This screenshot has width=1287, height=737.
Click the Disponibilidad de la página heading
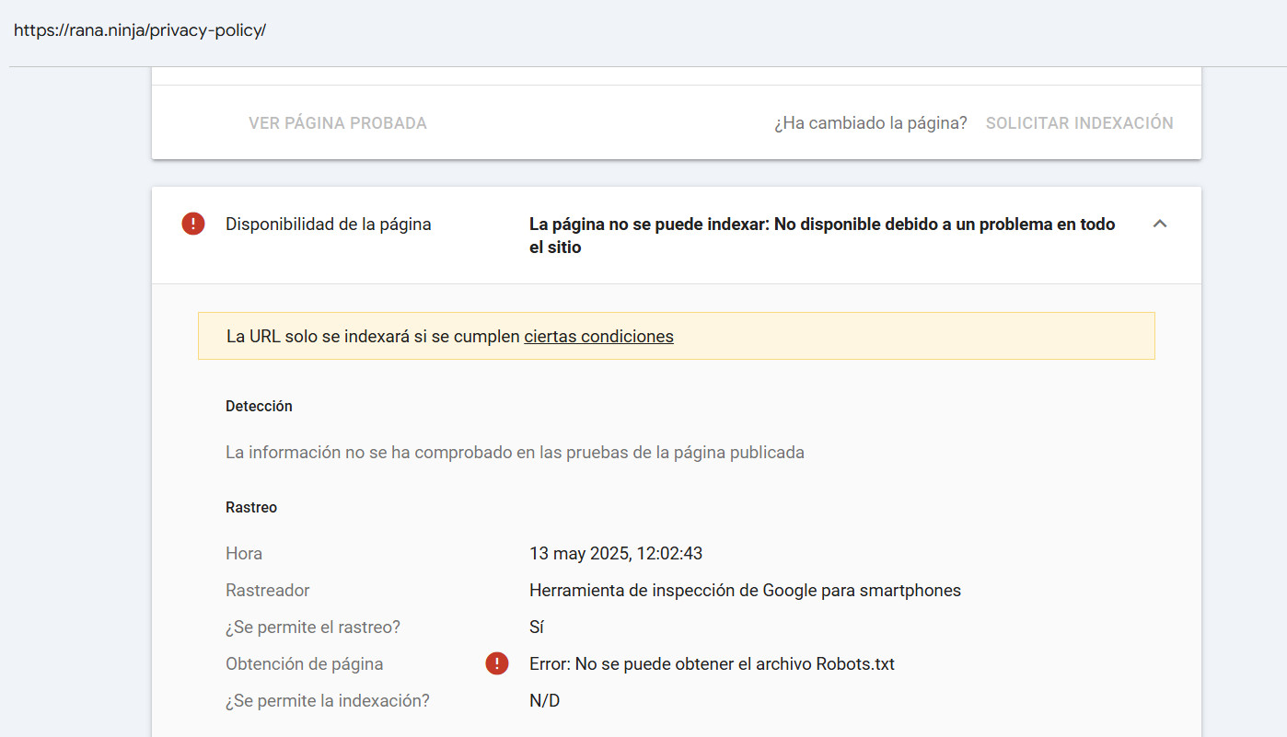[x=328, y=223]
